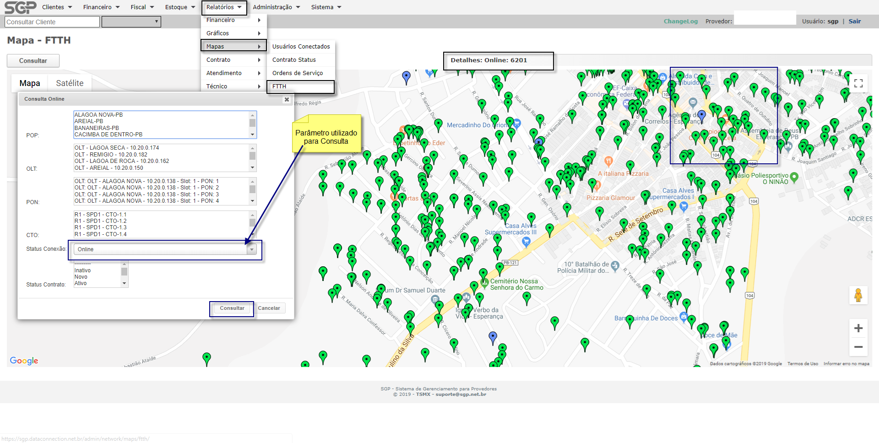Choose Usuários Conectados submenu item
Image resolution: width=879 pixels, height=443 pixels.
(301, 47)
